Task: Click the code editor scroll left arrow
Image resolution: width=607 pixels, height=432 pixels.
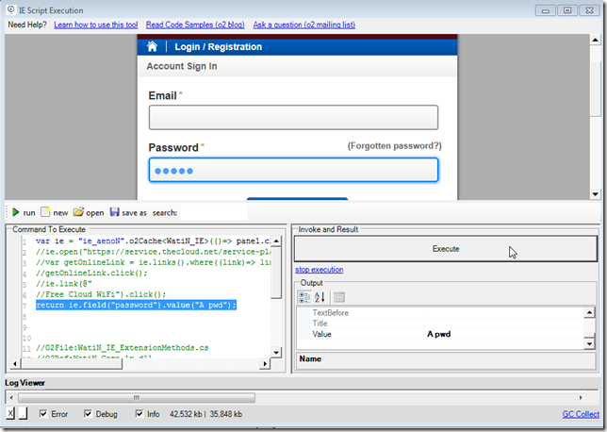Action: 15,364
